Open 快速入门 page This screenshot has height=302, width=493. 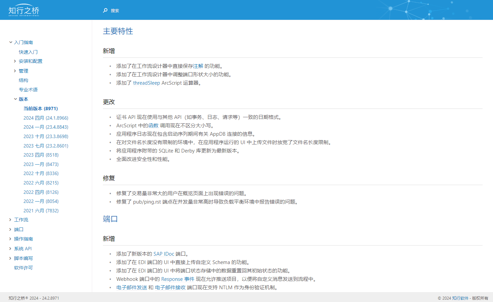tap(28, 52)
